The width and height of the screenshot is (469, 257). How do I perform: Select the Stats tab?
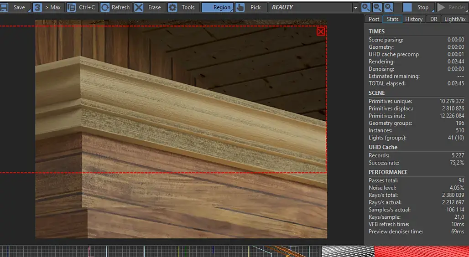pyautogui.click(x=392, y=19)
